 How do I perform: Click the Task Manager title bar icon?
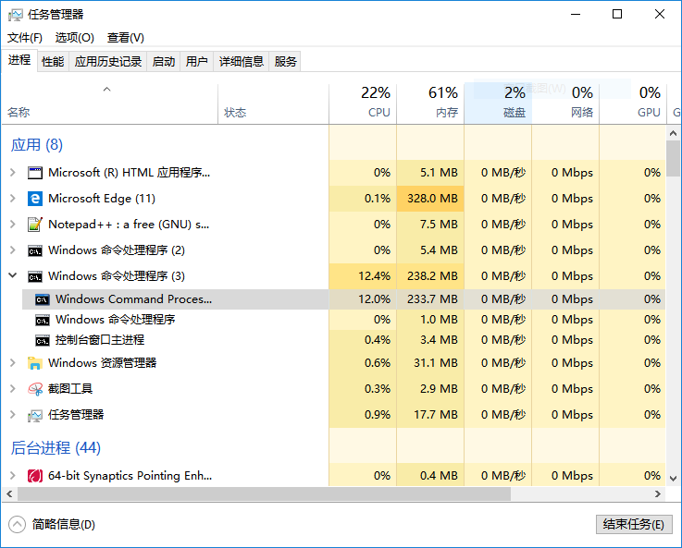point(15,15)
